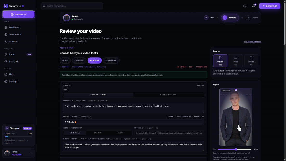The image size is (286, 161).
Task: Click the Change the idea link
Action: [x=252, y=42]
